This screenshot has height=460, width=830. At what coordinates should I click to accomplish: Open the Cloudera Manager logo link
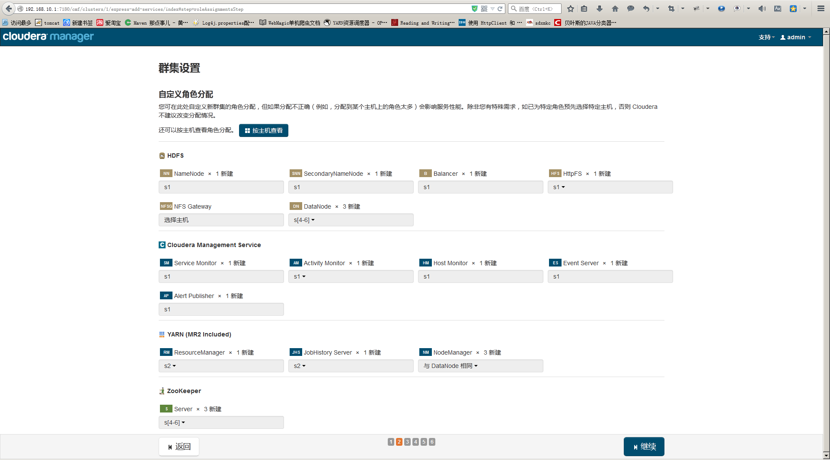pyautogui.click(x=48, y=37)
